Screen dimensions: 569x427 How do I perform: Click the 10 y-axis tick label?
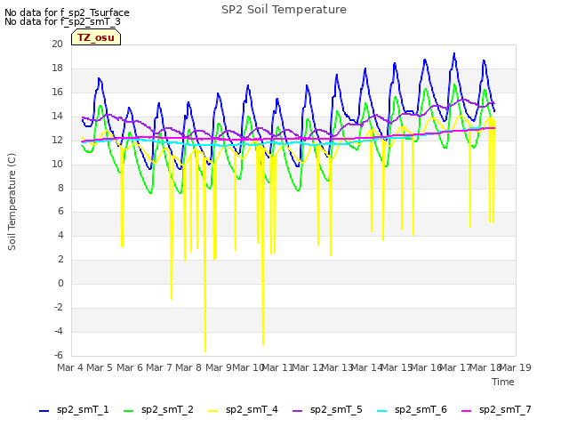tap(57, 164)
